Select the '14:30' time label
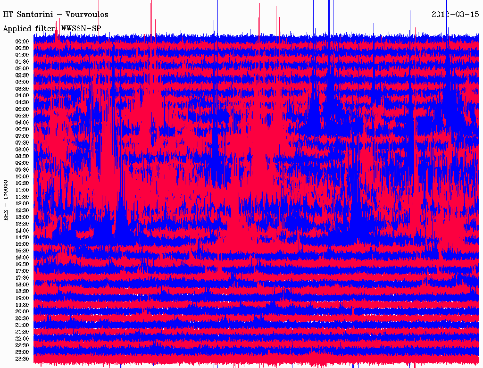Viewport: 483px width, 368px height. click(x=22, y=237)
